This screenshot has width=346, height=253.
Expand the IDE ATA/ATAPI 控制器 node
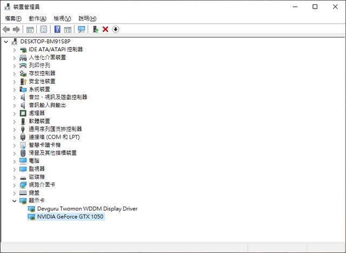point(15,49)
